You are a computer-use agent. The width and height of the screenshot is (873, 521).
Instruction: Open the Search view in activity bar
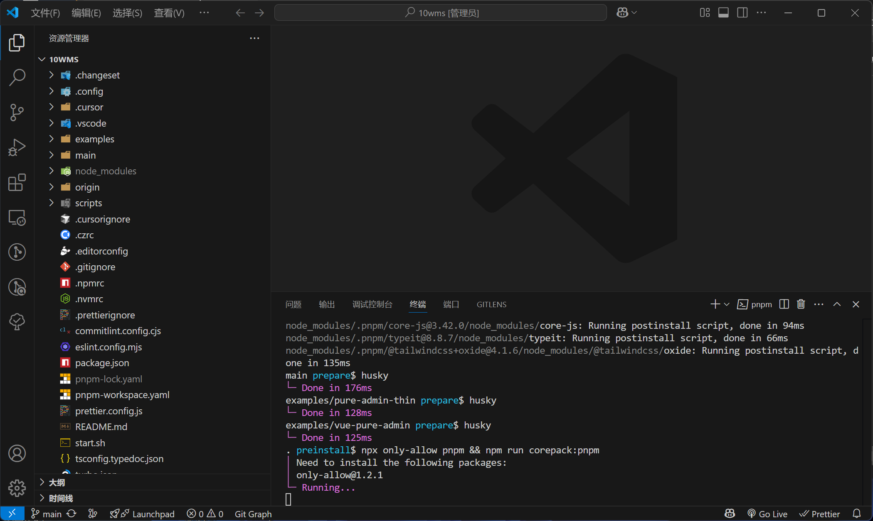pyautogui.click(x=17, y=77)
